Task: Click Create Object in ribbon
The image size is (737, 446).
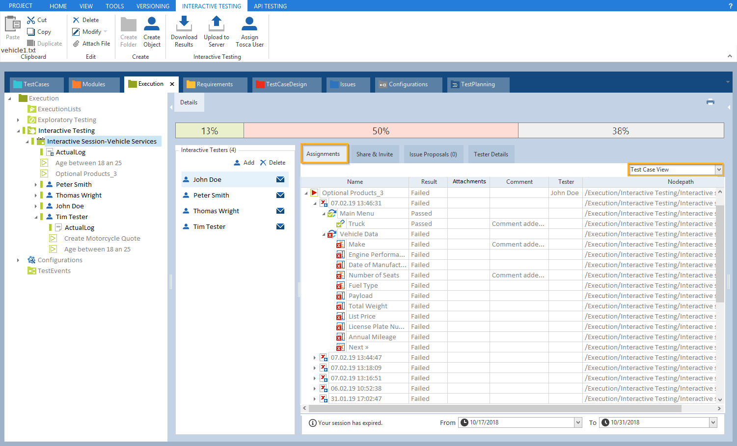Action: click(152, 25)
